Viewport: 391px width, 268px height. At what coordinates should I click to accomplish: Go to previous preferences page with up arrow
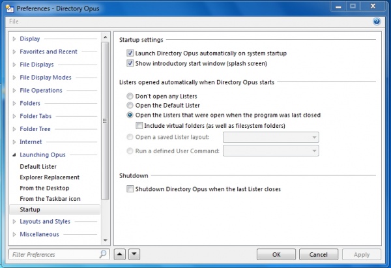click(x=120, y=254)
